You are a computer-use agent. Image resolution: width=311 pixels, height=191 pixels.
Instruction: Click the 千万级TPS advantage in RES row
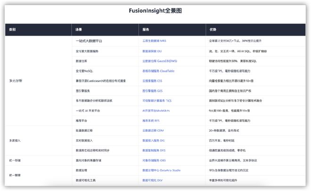pyautogui.click(x=229, y=121)
